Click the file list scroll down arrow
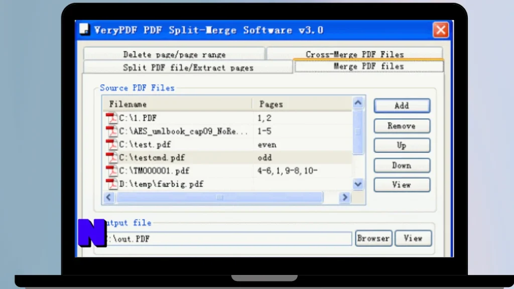 pyautogui.click(x=358, y=184)
